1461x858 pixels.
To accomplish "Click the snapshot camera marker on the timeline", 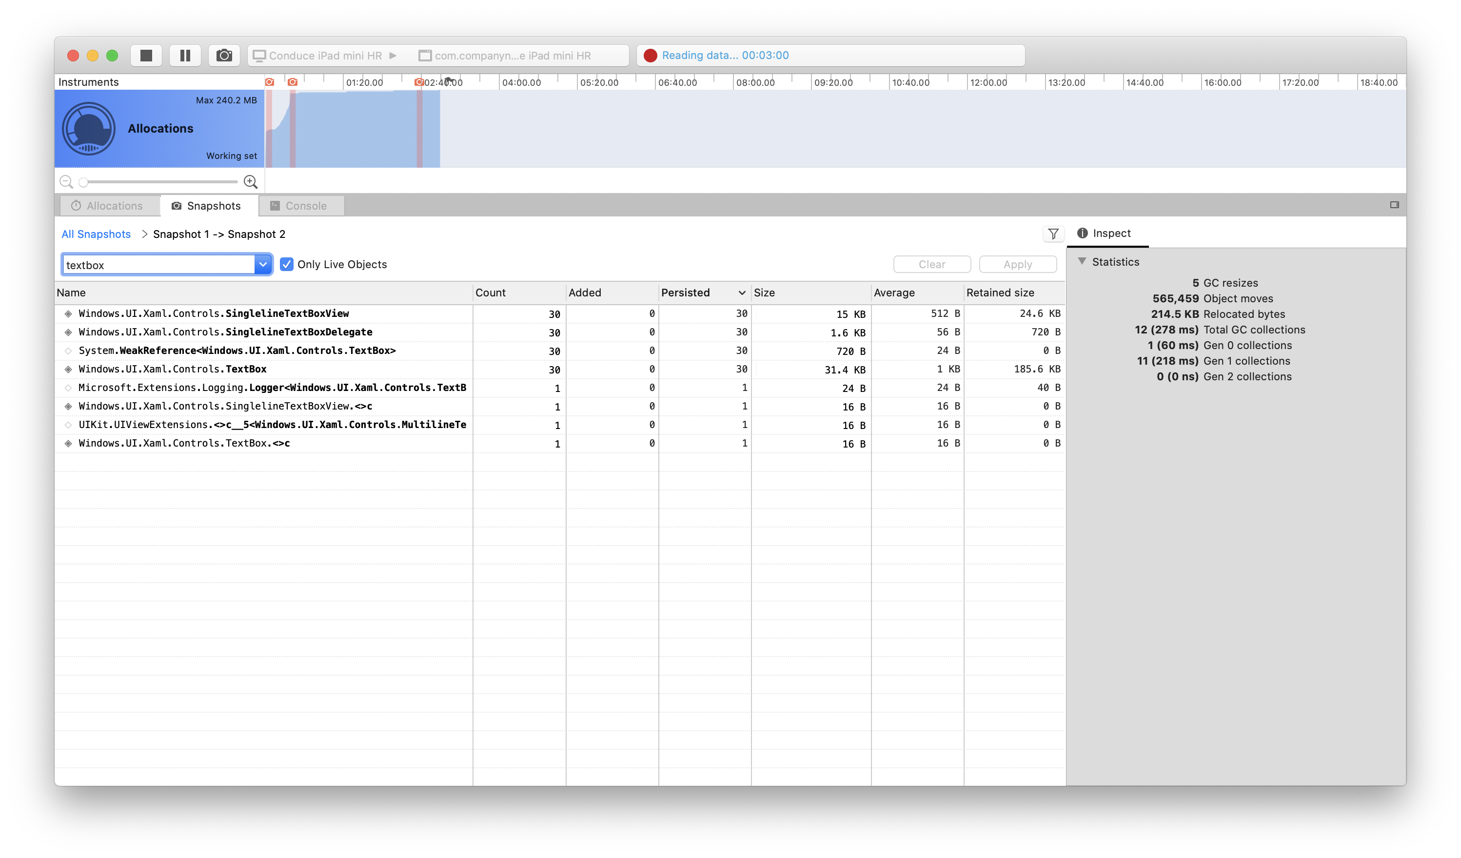I will 270,82.
